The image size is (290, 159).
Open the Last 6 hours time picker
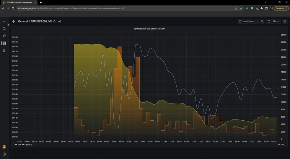[248, 21]
